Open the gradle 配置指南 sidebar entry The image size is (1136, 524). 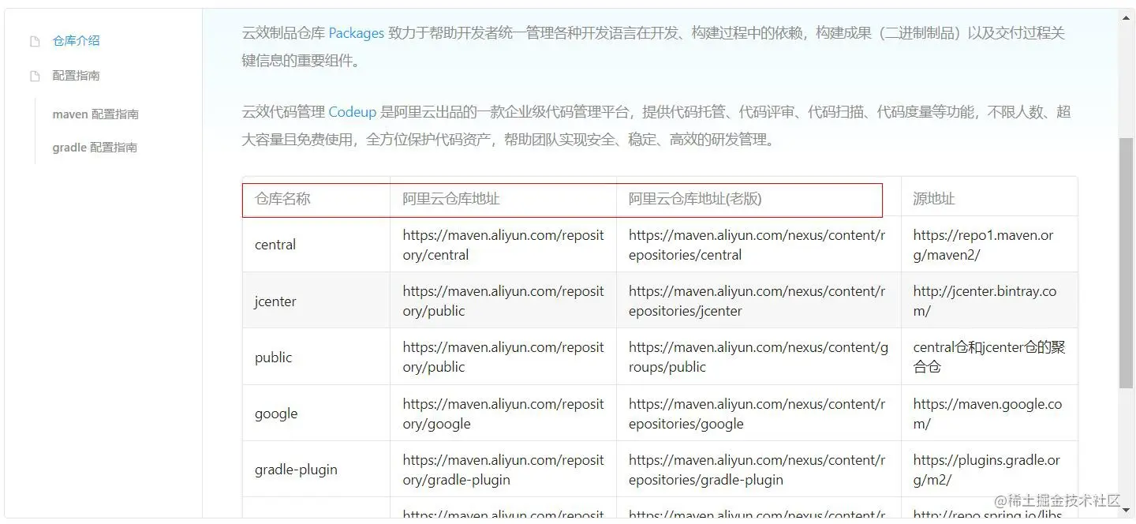(94, 147)
